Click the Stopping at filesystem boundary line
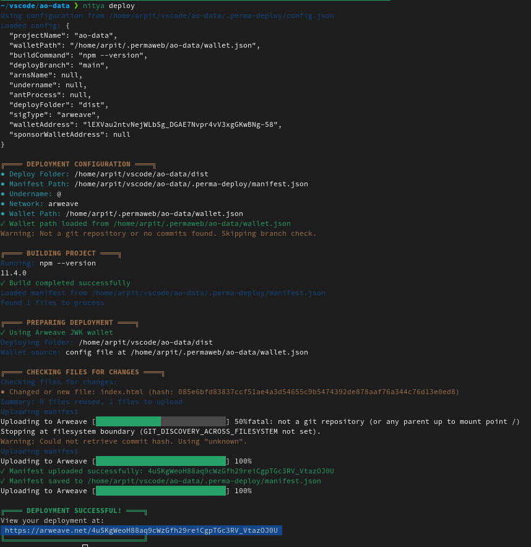The image size is (531, 547). click(160, 431)
